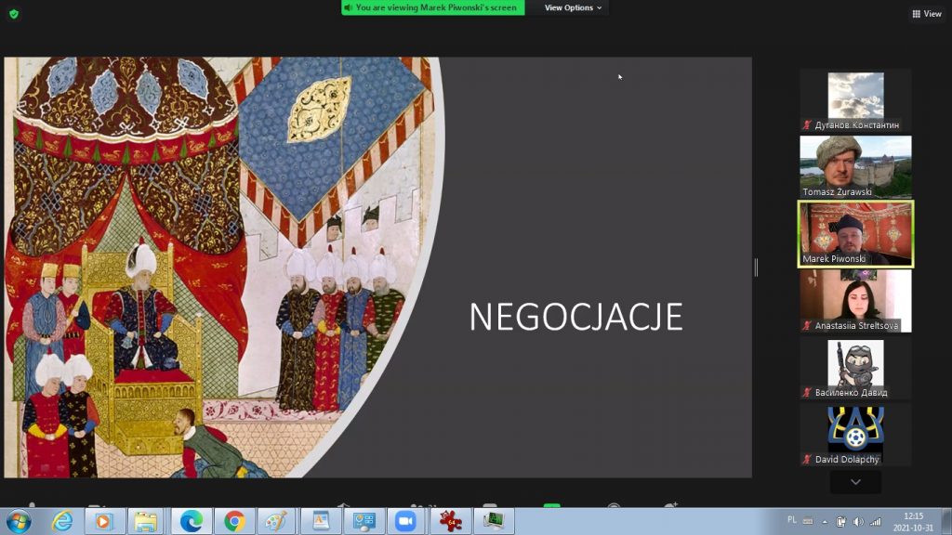Switch to the Zoom taskbar icon

point(405,521)
